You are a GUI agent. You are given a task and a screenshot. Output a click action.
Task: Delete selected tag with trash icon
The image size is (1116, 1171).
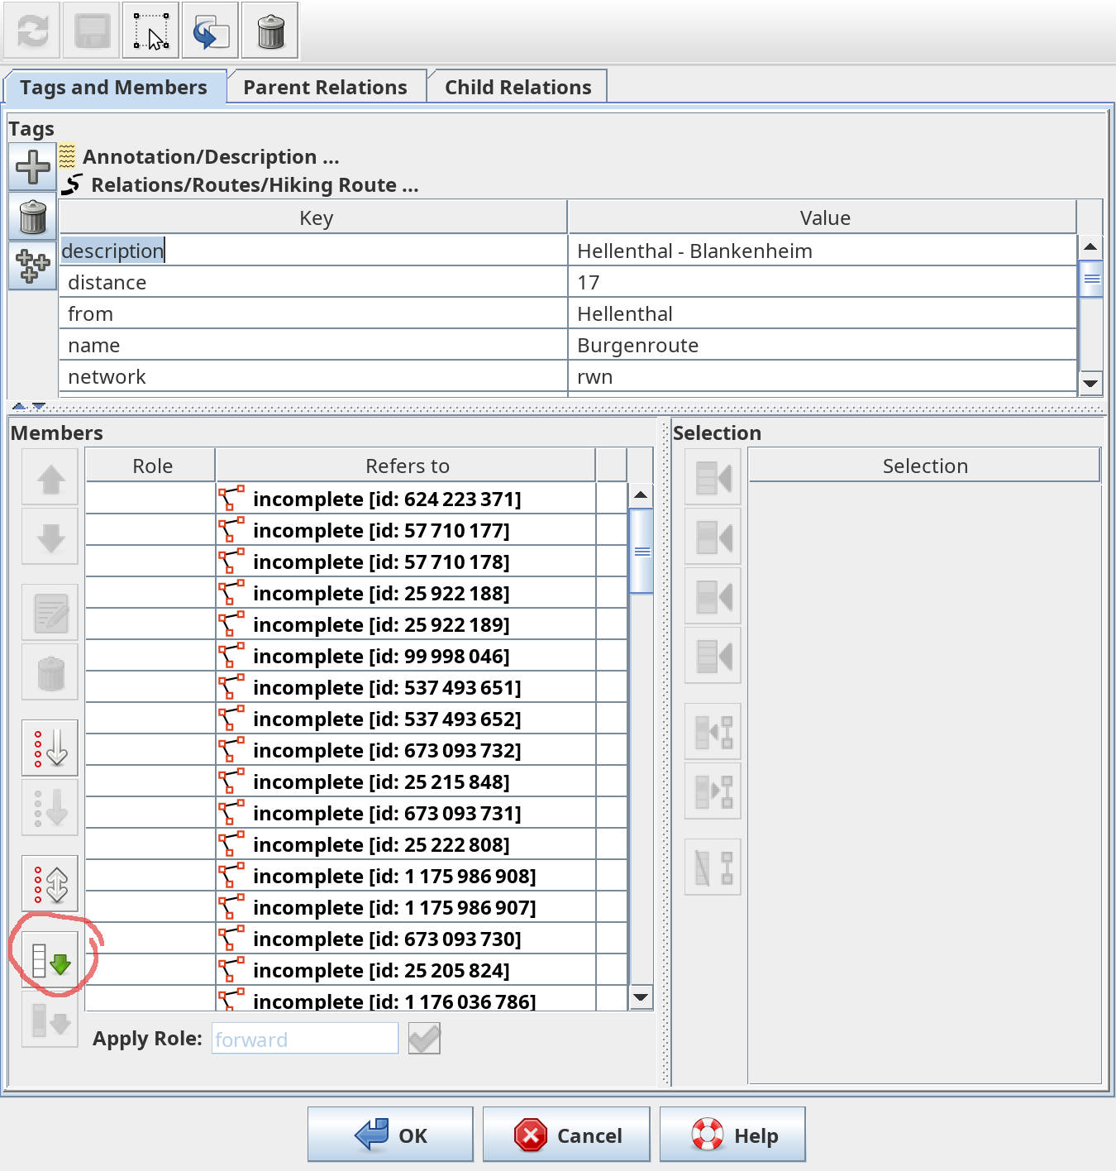(33, 217)
